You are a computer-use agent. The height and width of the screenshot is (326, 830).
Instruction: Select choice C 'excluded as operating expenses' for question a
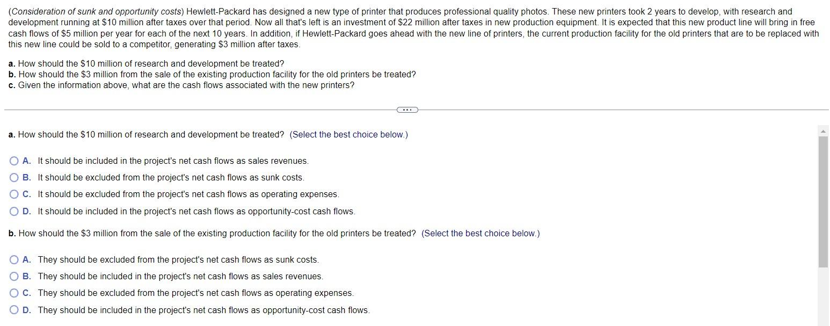pos(14,194)
